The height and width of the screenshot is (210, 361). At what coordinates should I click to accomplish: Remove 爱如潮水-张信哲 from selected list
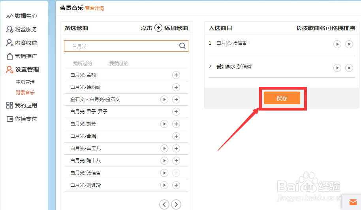coord(349,68)
